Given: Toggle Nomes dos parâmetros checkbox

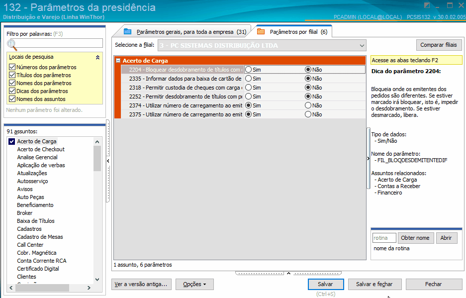Looking at the screenshot, I should 12,83.
